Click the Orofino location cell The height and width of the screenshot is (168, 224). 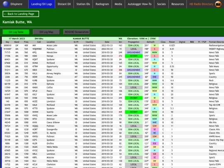[x=50, y=144]
